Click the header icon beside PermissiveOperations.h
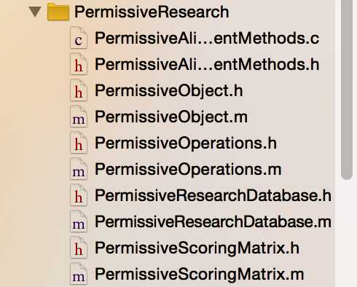This screenshot has width=357, height=287. 79,143
